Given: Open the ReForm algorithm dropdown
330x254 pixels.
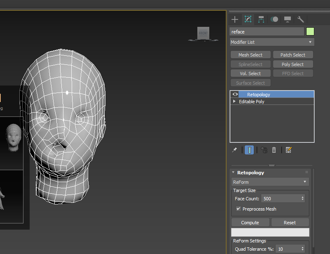Looking at the screenshot, I should click(x=270, y=182).
